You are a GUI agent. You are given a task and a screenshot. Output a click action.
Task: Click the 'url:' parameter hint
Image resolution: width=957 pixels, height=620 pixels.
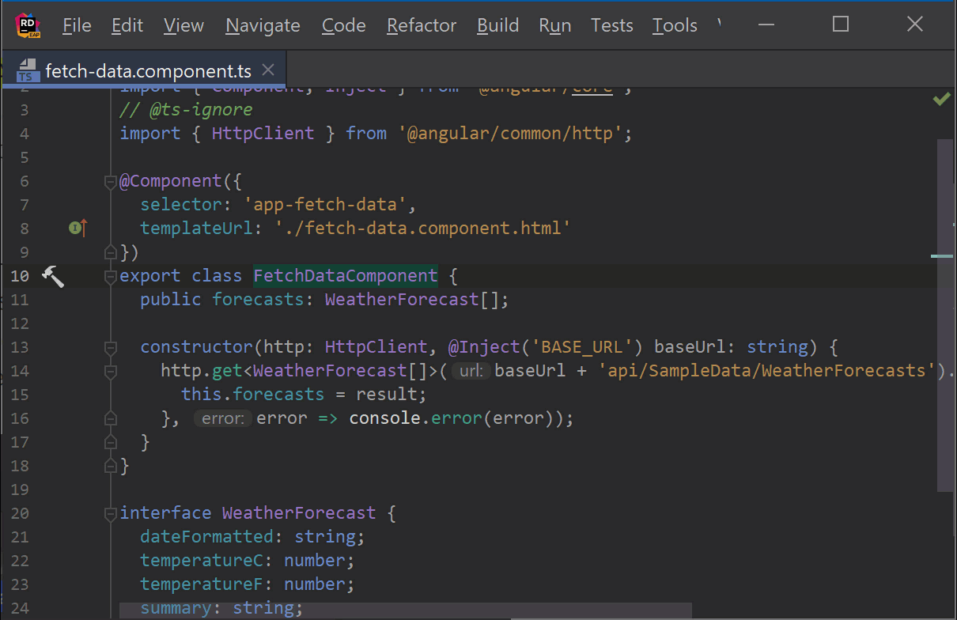pos(472,371)
